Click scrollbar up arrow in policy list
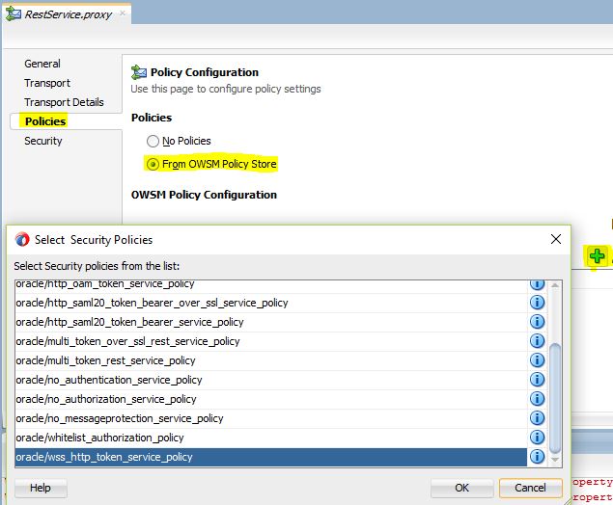 tap(555, 285)
